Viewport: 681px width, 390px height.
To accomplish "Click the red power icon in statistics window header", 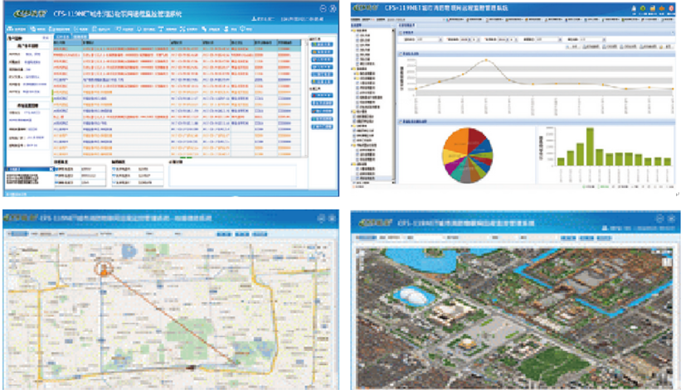I will point(671,8).
